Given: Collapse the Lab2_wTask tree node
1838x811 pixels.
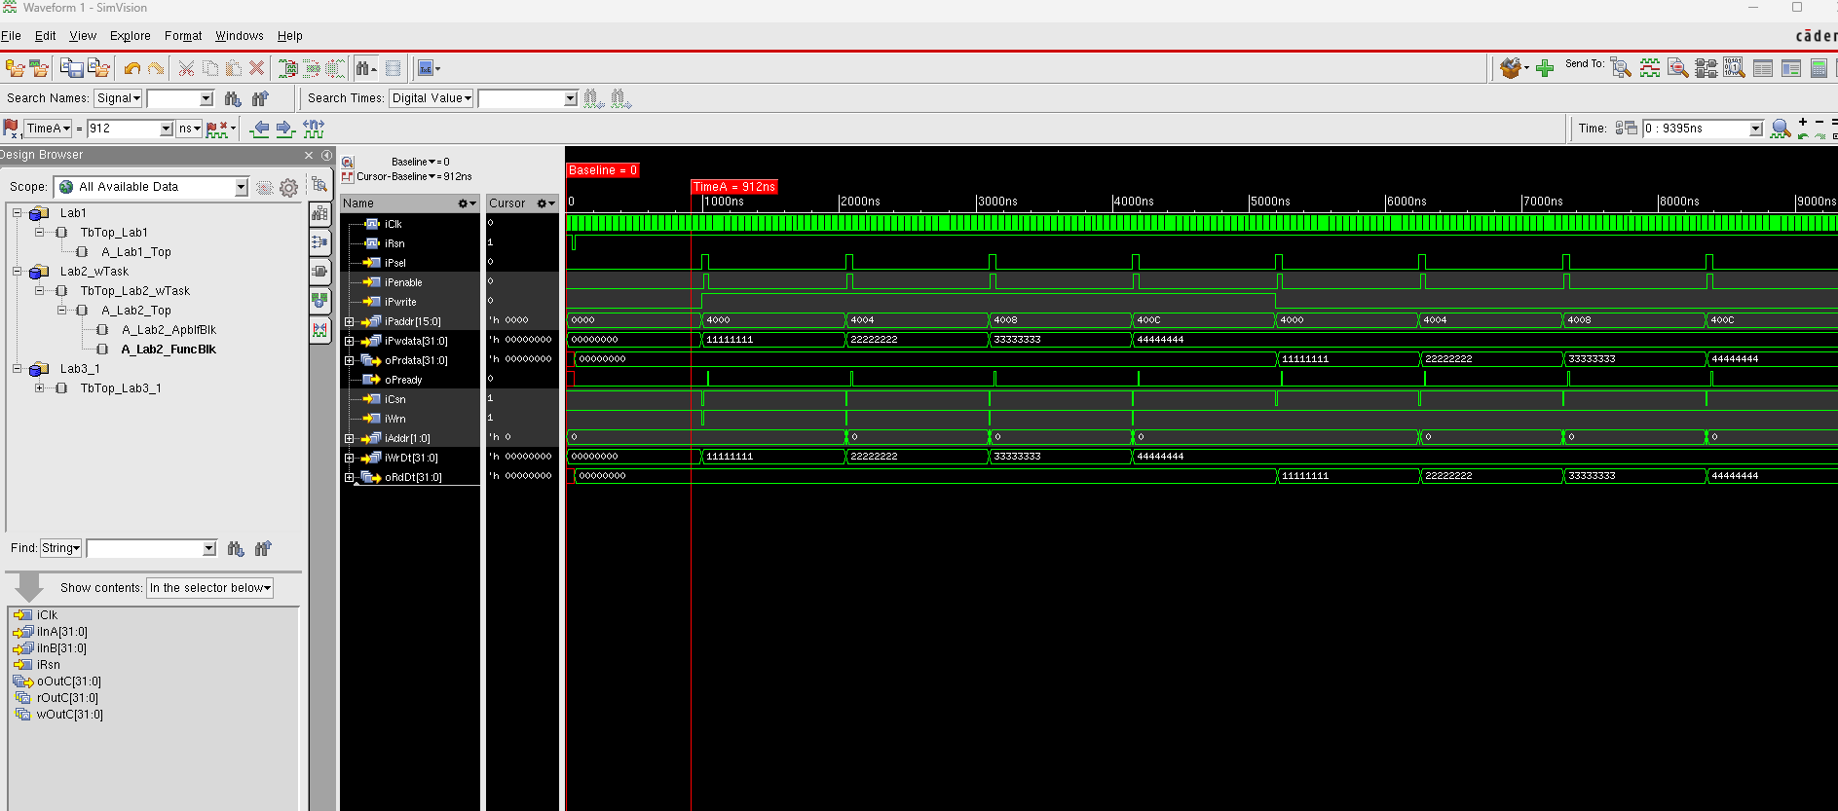Looking at the screenshot, I should 18,272.
